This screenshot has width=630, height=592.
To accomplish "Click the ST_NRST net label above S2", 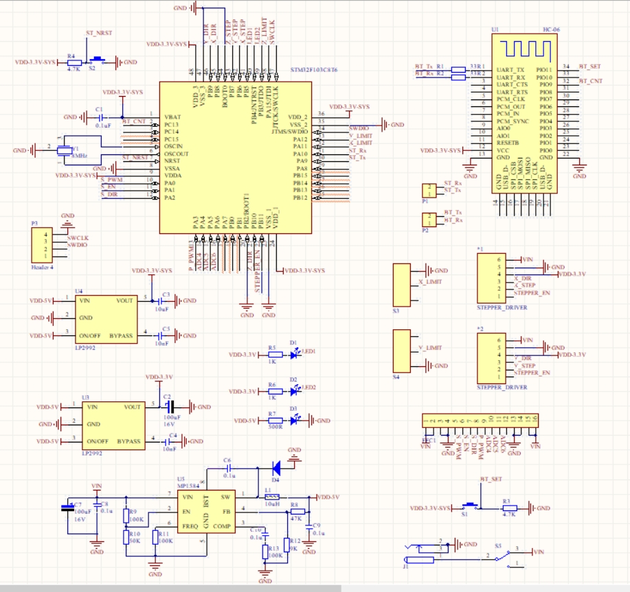I will tap(99, 33).
